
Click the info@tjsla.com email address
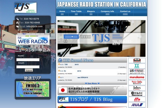34,26
